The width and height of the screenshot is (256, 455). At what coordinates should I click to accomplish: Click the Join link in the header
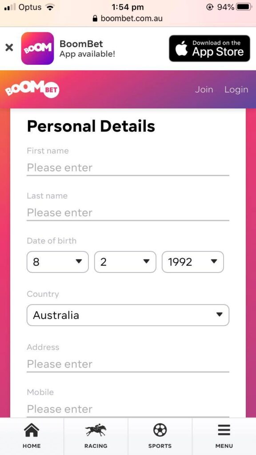point(204,89)
